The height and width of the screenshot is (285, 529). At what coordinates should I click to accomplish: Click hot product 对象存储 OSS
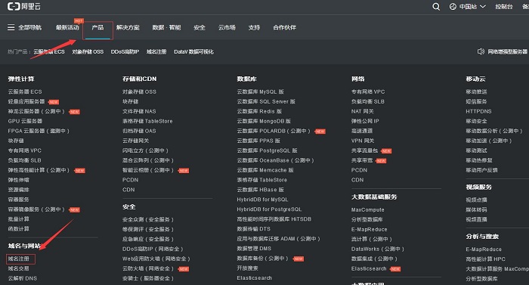point(88,51)
